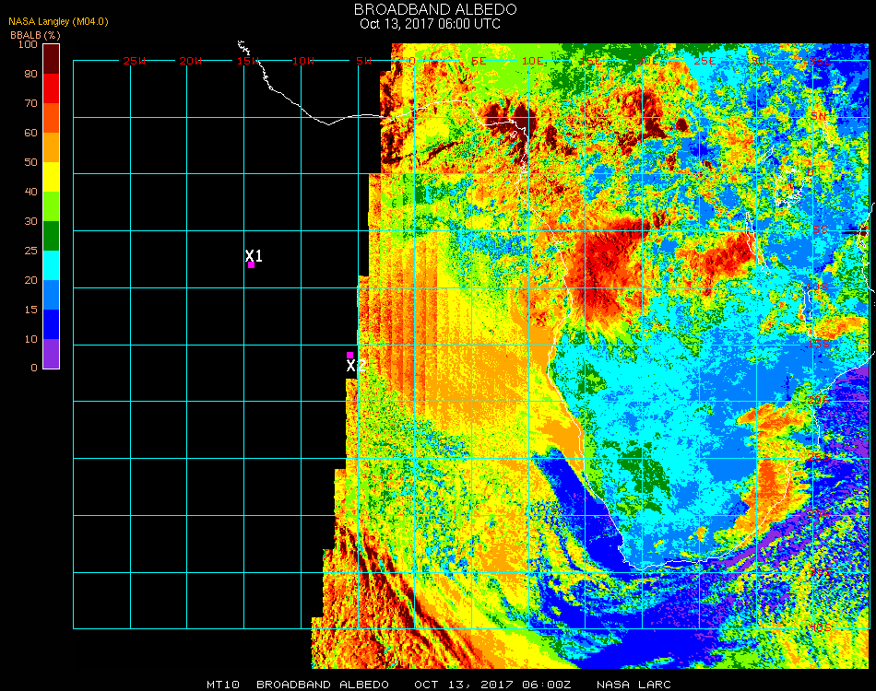Click the '40' colorbar scale value
Viewport: 876px width, 691px height.
[30, 192]
